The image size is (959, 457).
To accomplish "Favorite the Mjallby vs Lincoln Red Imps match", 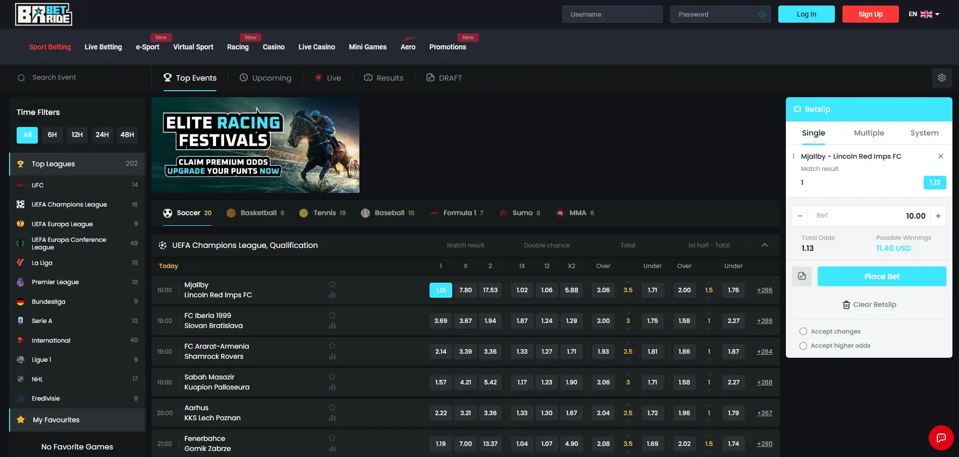I will (x=332, y=285).
